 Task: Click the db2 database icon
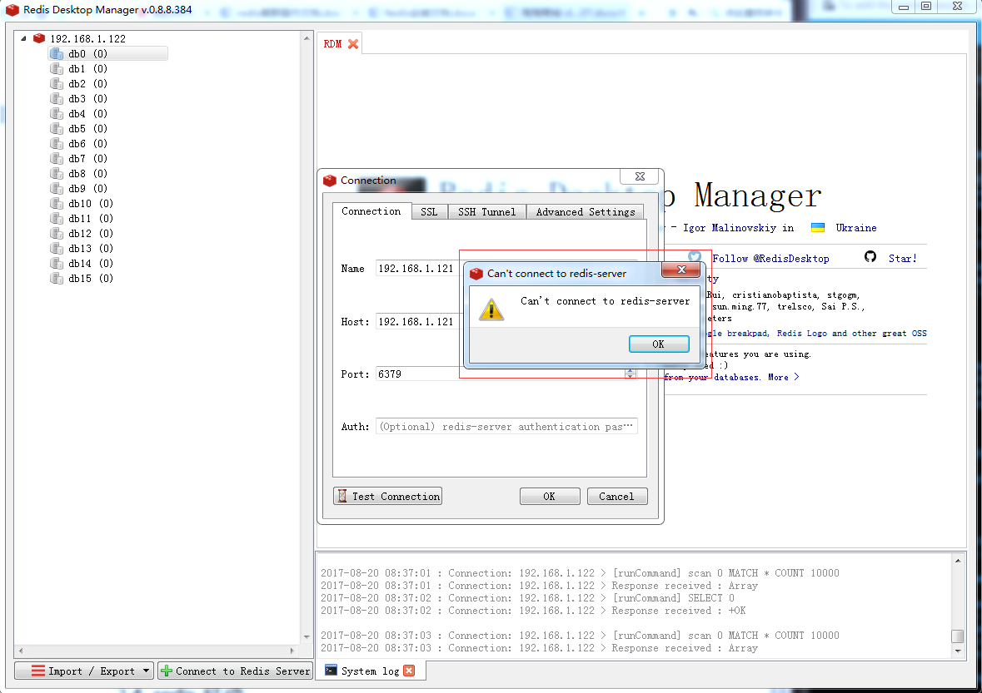pyautogui.click(x=57, y=84)
